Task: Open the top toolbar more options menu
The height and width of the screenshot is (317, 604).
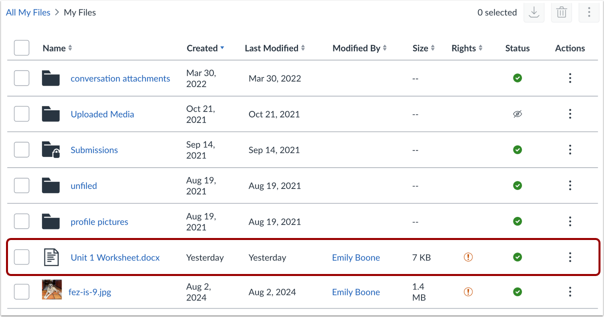Action: 589,12
